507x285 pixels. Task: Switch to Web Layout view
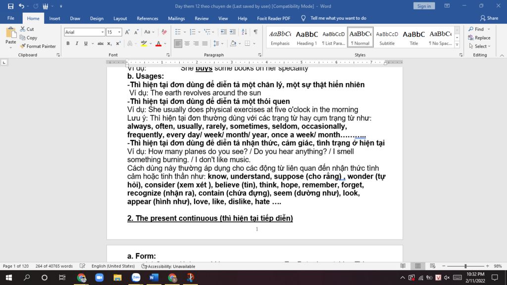(433, 266)
